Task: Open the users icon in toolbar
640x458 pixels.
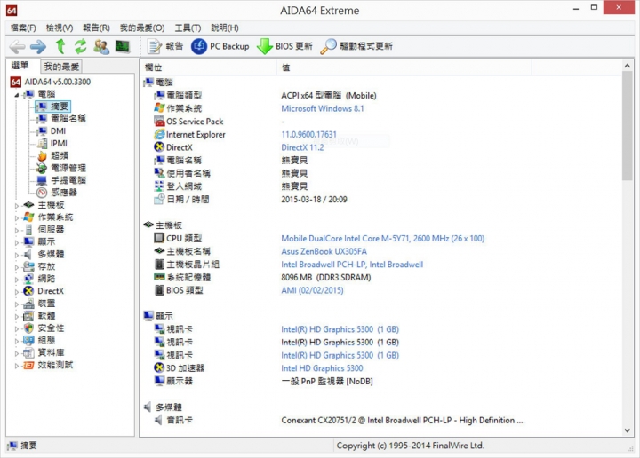Action: [100, 46]
